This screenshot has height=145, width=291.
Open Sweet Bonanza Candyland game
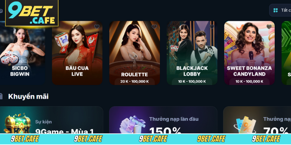pos(250,53)
